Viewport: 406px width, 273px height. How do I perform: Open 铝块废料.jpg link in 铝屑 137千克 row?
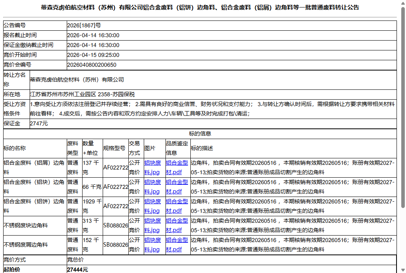coord(152,168)
